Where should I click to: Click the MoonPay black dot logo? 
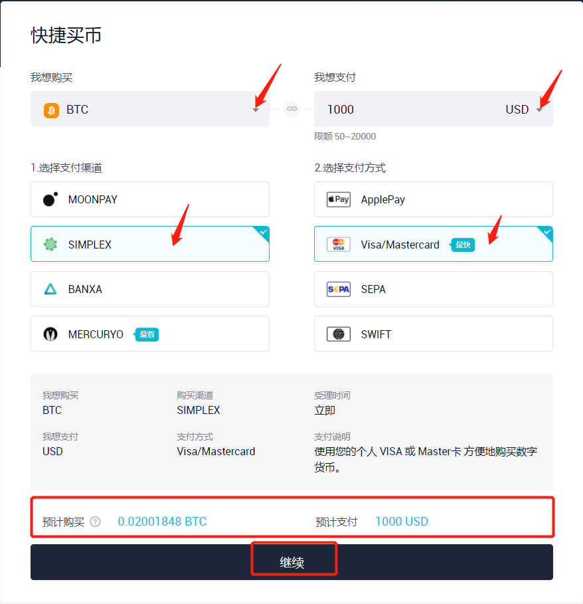[x=50, y=199]
